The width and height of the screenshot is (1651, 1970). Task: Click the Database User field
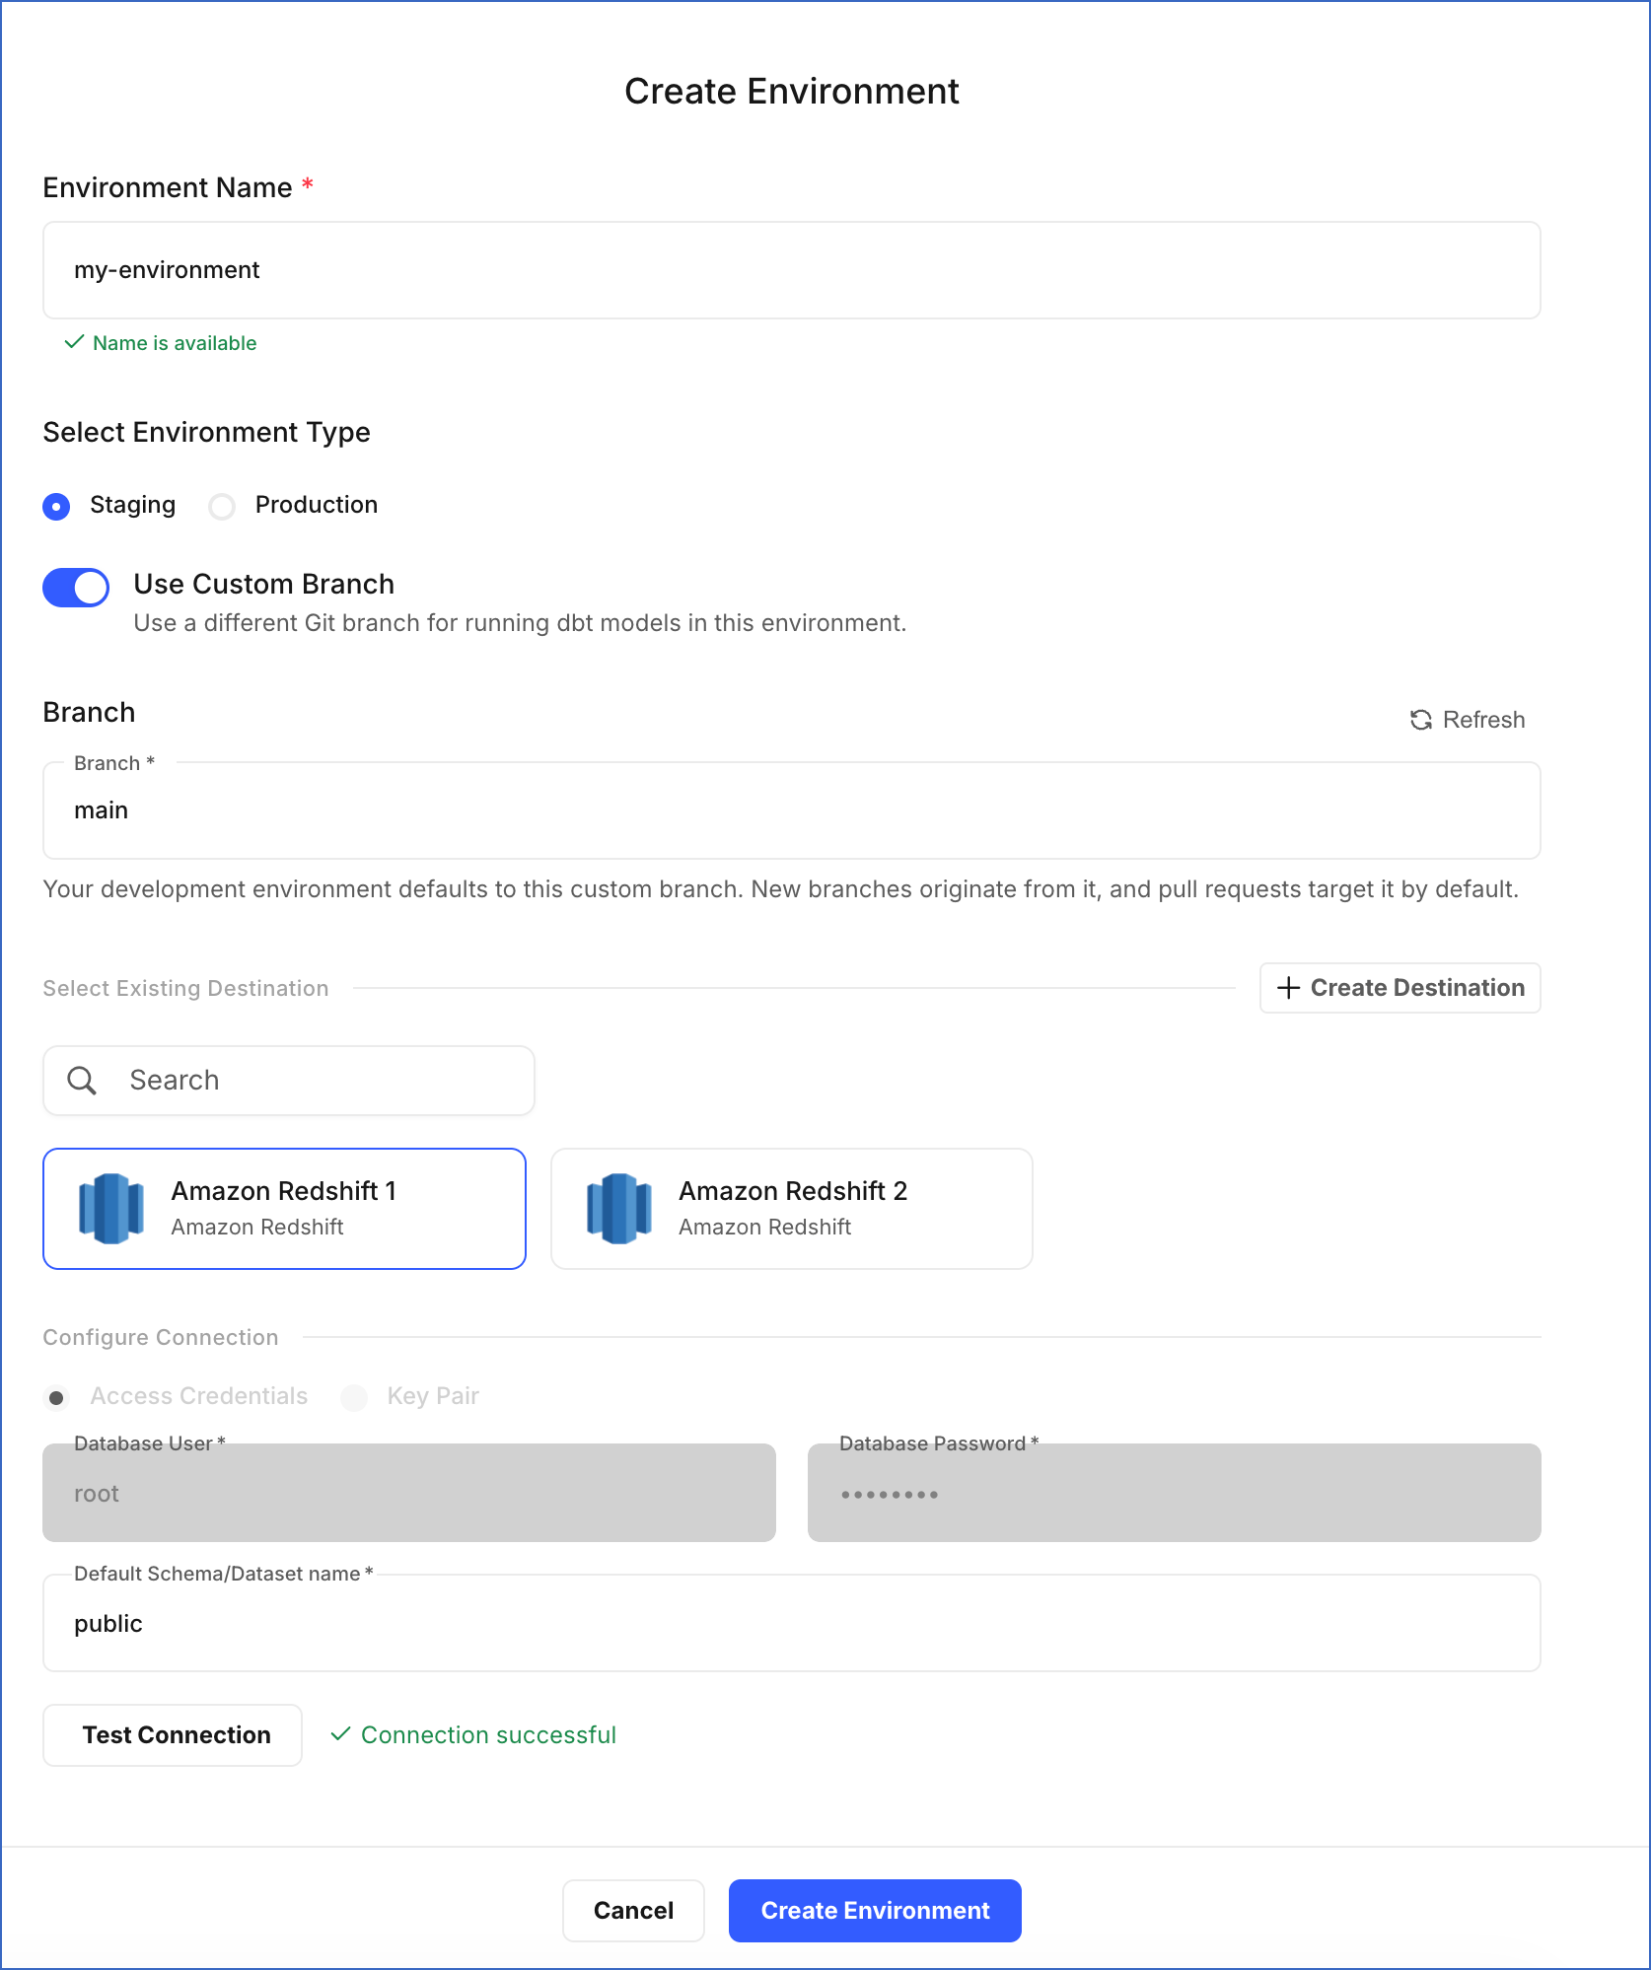click(409, 1493)
